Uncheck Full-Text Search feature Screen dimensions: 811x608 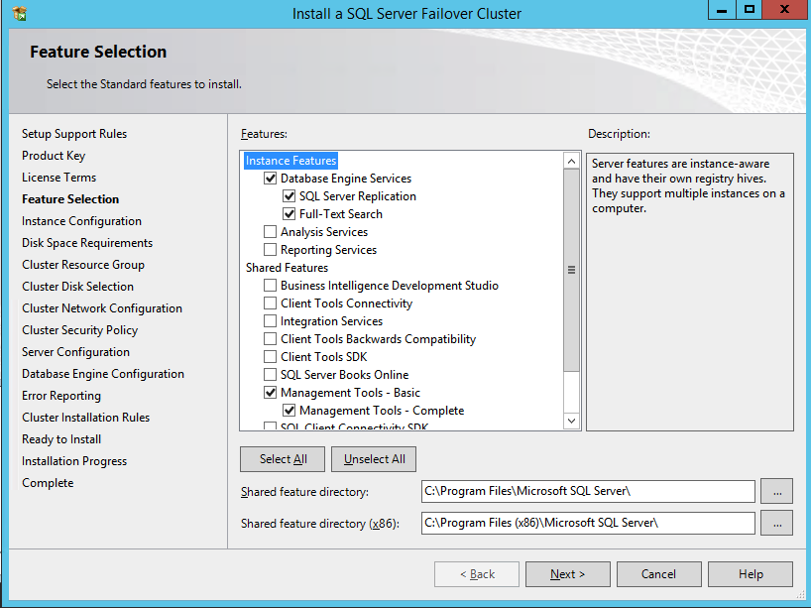(290, 214)
